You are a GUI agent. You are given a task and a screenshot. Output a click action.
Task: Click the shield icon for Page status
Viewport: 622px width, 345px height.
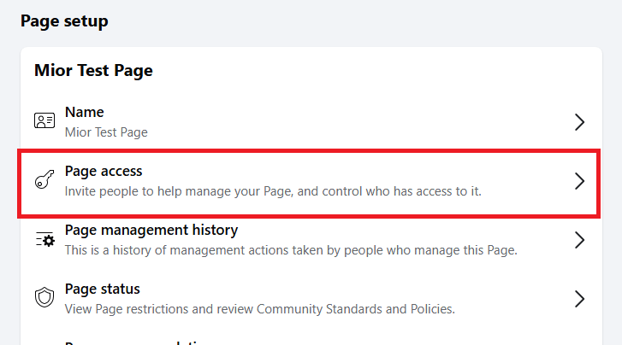pos(44,298)
